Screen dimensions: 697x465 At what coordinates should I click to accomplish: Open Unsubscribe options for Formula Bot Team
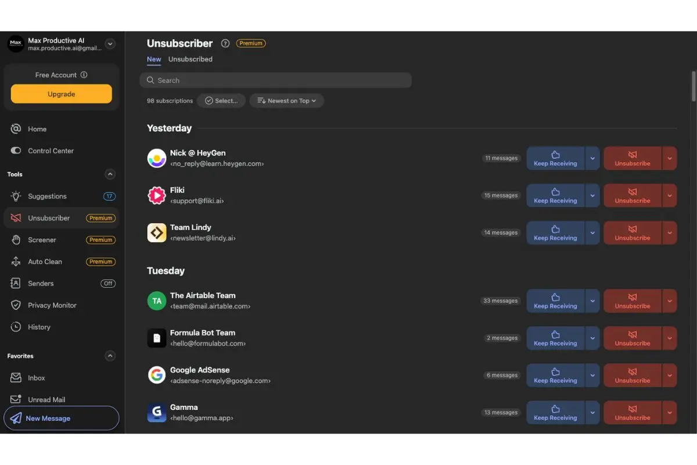pyautogui.click(x=670, y=338)
